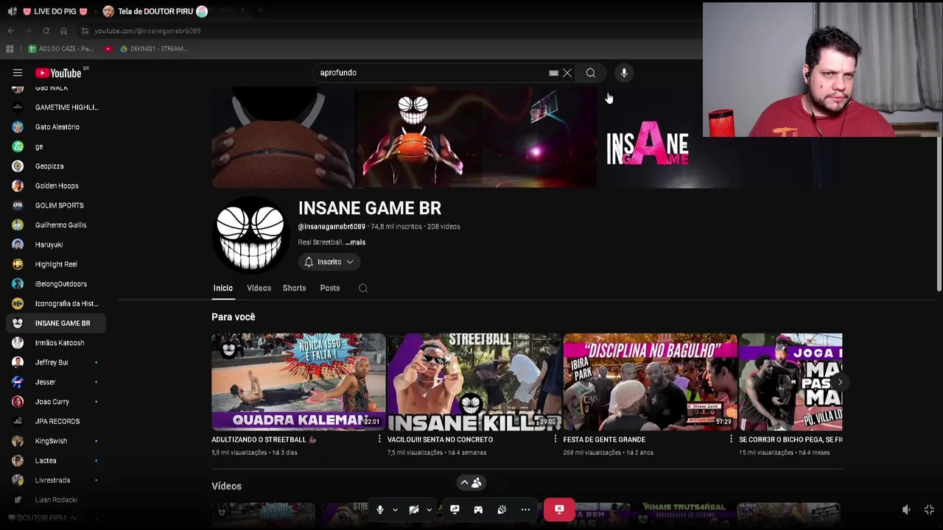Screen dimensions: 943x530
Task: Open the Vídeos section heading
Action: (226, 487)
